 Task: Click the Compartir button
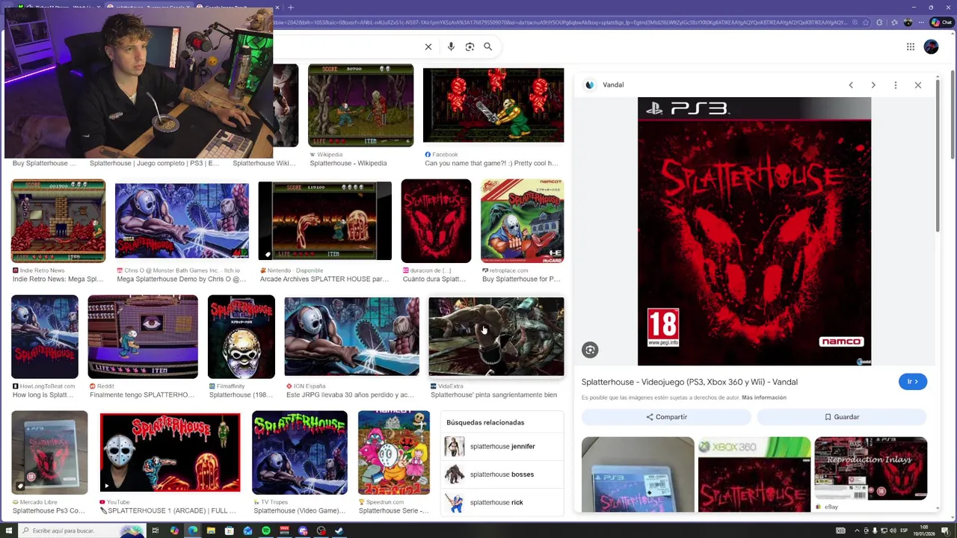click(x=666, y=417)
